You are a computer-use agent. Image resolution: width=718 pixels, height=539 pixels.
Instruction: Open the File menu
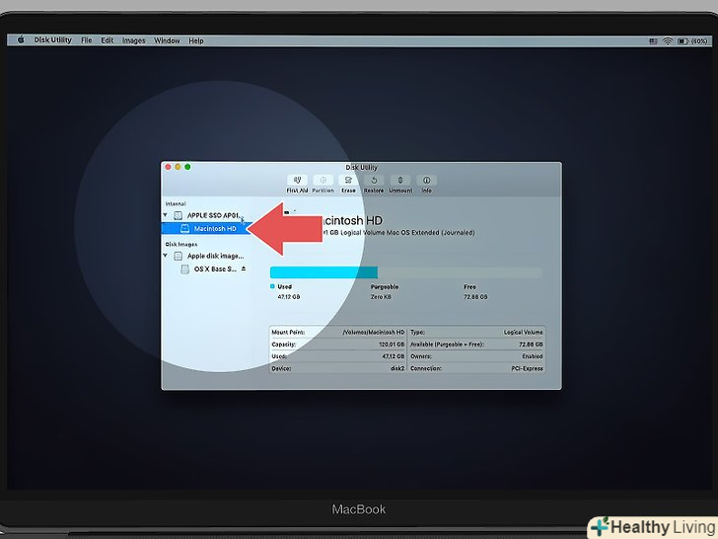coord(86,40)
